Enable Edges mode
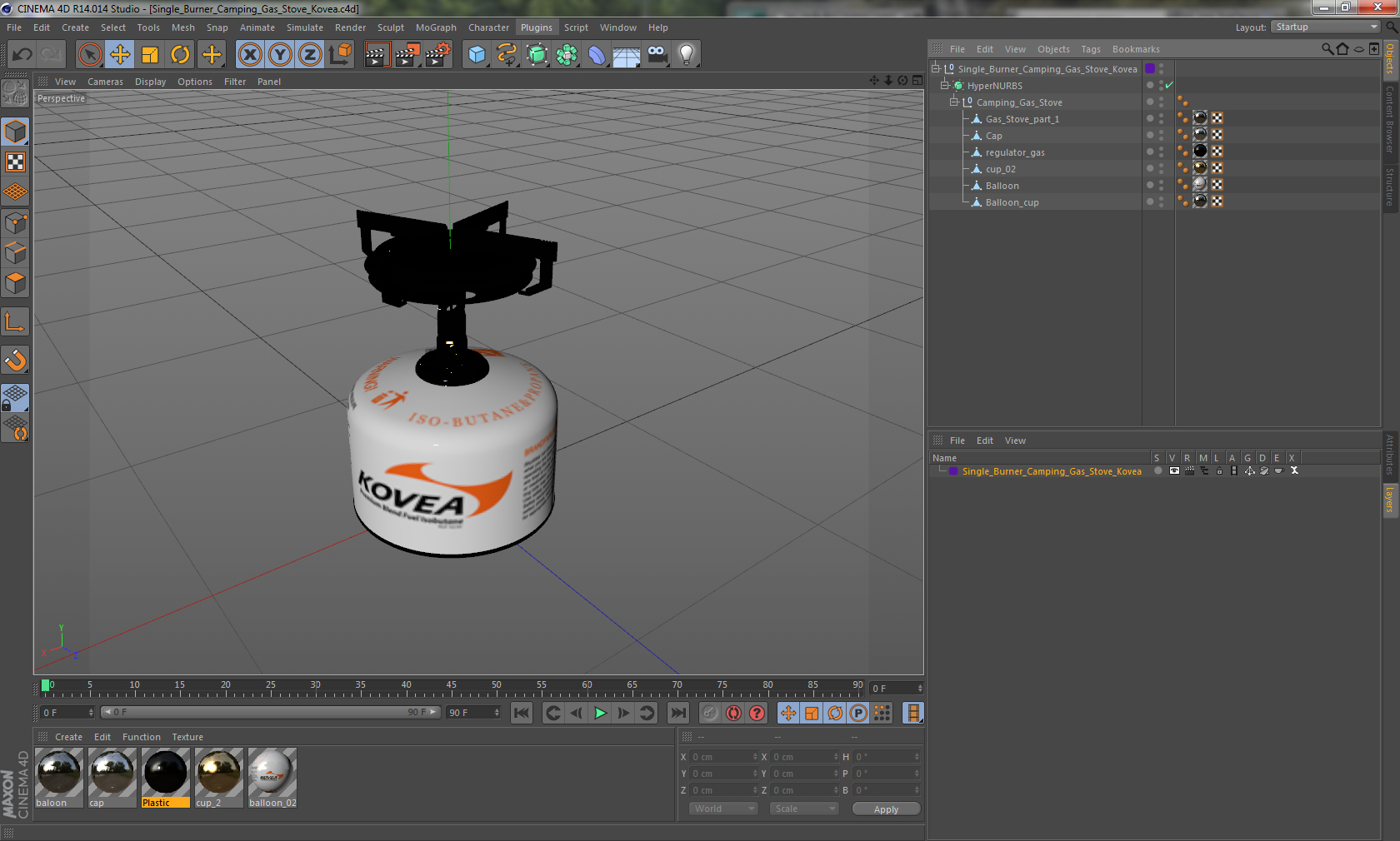The width and height of the screenshot is (1400, 841). (16, 253)
